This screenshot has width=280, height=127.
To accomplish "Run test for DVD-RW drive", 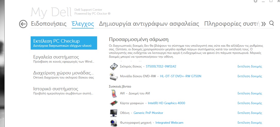I will [250, 76].
